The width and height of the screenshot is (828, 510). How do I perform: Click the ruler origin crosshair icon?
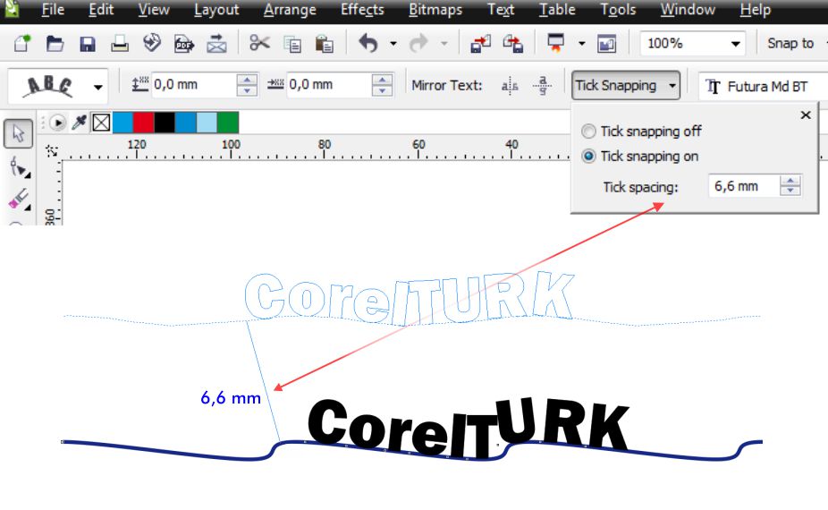coord(52,151)
